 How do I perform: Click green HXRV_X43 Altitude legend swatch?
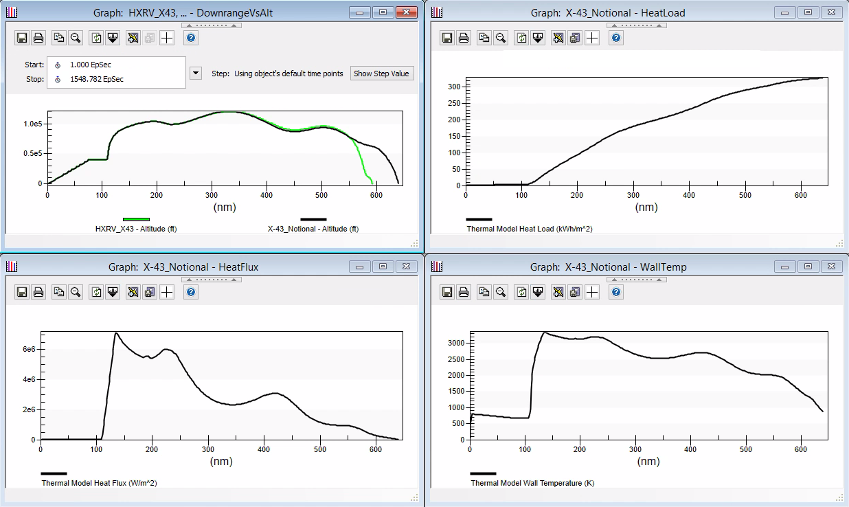click(x=136, y=219)
